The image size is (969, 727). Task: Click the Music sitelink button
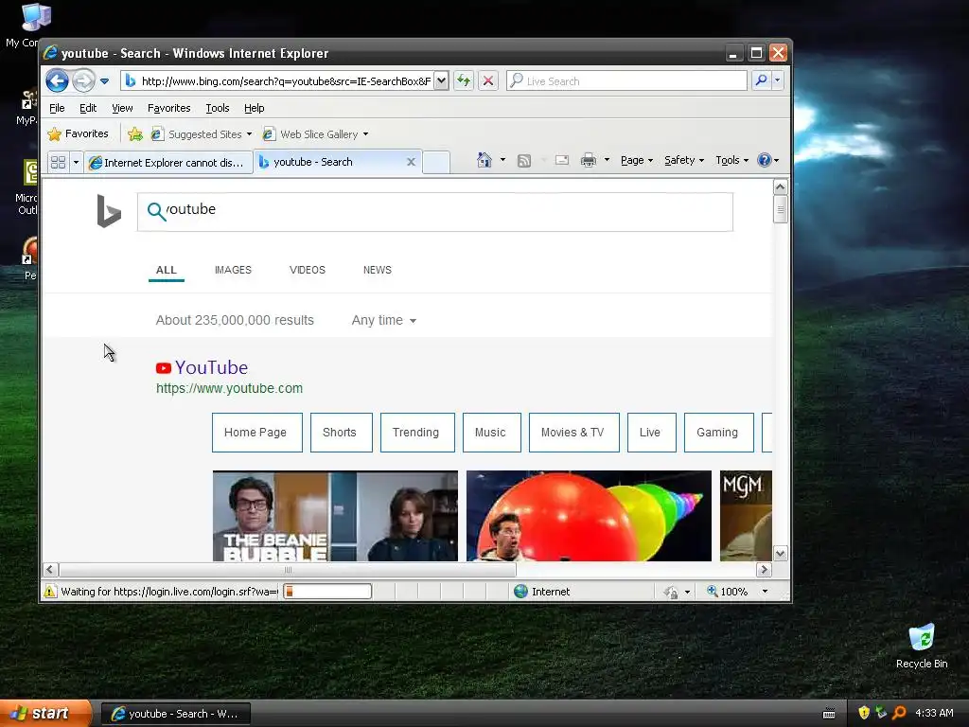[x=492, y=433]
